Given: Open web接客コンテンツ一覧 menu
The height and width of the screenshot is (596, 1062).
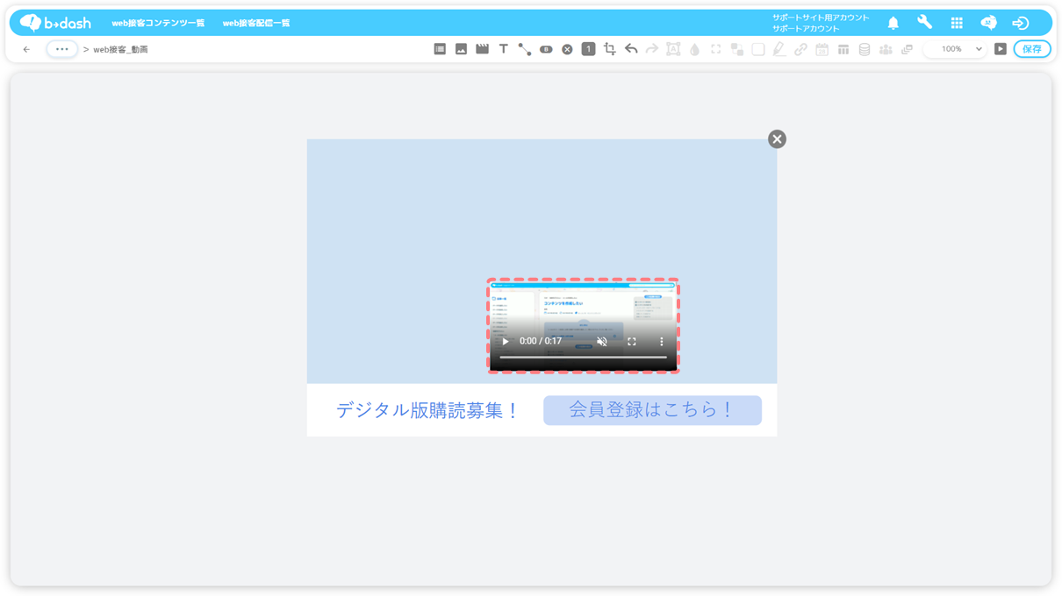Looking at the screenshot, I should (x=158, y=24).
